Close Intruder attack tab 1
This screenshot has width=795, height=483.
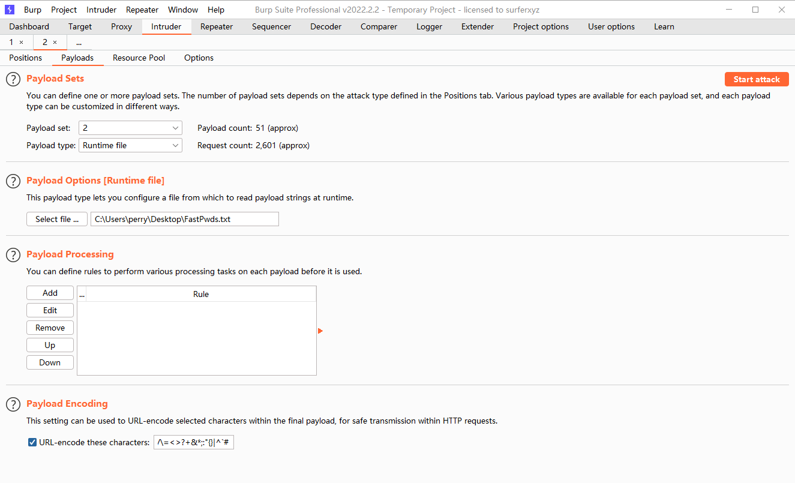coord(22,43)
